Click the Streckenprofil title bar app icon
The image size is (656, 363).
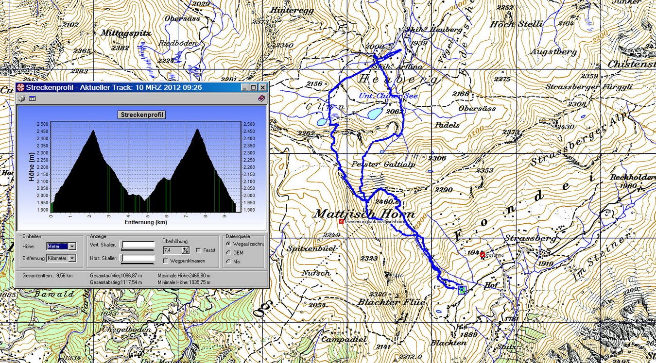(20, 87)
